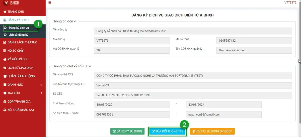The image size is (301, 137).
Task: Click the Mã số thuế field
Action: (254, 41)
